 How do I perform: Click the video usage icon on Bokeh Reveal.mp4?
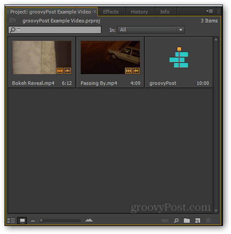pos(60,71)
